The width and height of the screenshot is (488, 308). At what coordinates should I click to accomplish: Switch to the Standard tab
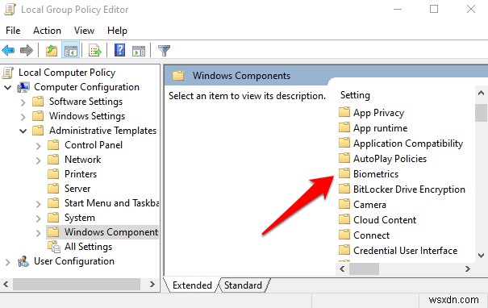(x=243, y=285)
